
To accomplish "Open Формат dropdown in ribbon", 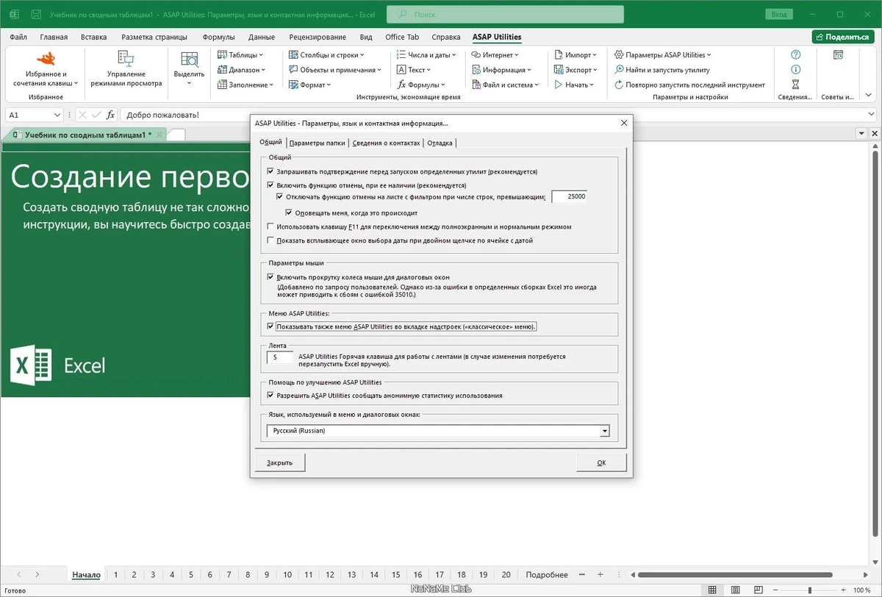I will click(309, 85).
